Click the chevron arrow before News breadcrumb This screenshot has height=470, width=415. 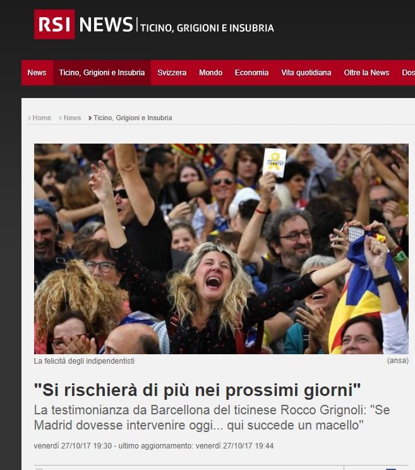61,118
